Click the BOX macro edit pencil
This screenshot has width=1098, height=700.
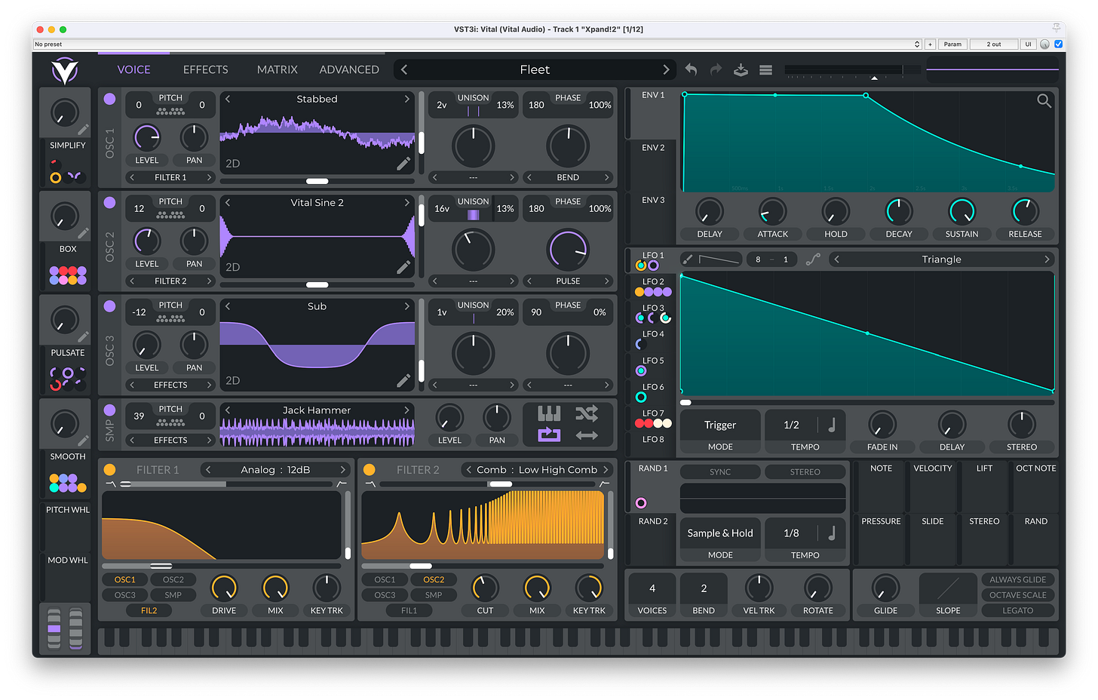click(83, 233)
